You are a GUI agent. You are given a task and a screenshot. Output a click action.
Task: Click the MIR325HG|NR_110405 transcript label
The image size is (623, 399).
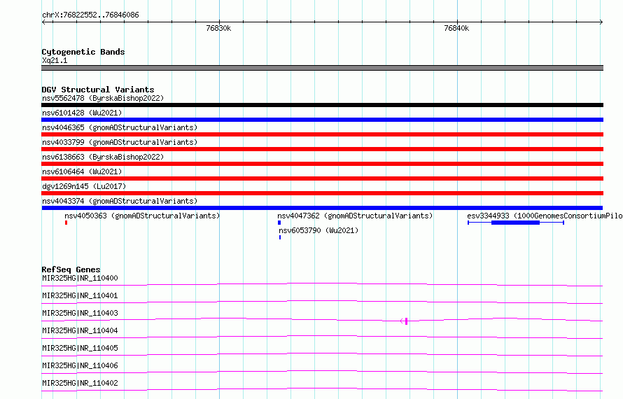pos(80,348)
